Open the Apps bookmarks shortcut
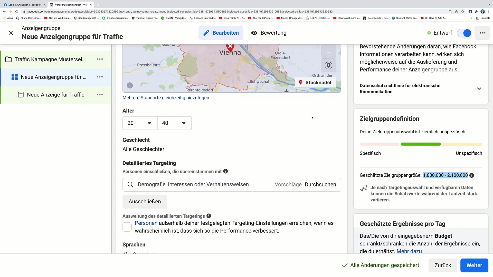Viewport: 493px width, 277px height. [8, 18]
